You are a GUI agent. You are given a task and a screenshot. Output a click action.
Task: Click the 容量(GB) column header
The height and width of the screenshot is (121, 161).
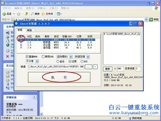(67, 36)
